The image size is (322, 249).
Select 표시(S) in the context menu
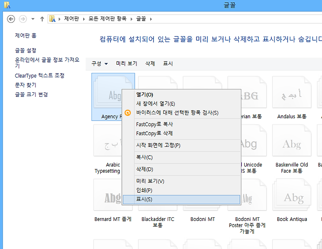(x=182, y=199)
